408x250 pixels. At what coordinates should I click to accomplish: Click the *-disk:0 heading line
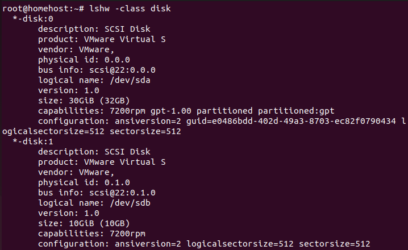pos(33,19)
